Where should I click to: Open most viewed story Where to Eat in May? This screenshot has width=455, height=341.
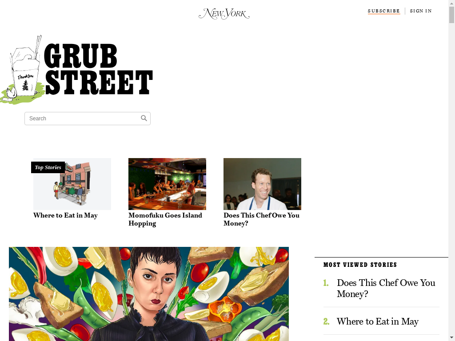[x=378, y=321]
